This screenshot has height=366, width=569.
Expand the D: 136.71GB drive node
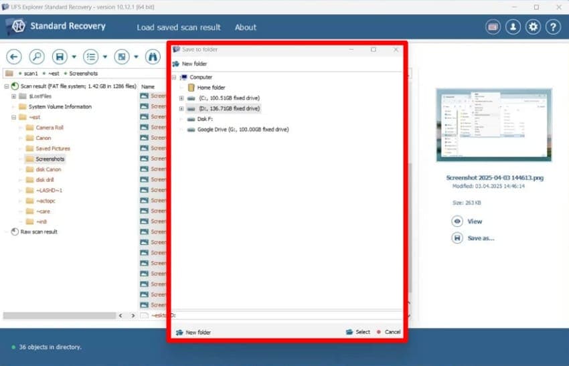coord(181,109)
